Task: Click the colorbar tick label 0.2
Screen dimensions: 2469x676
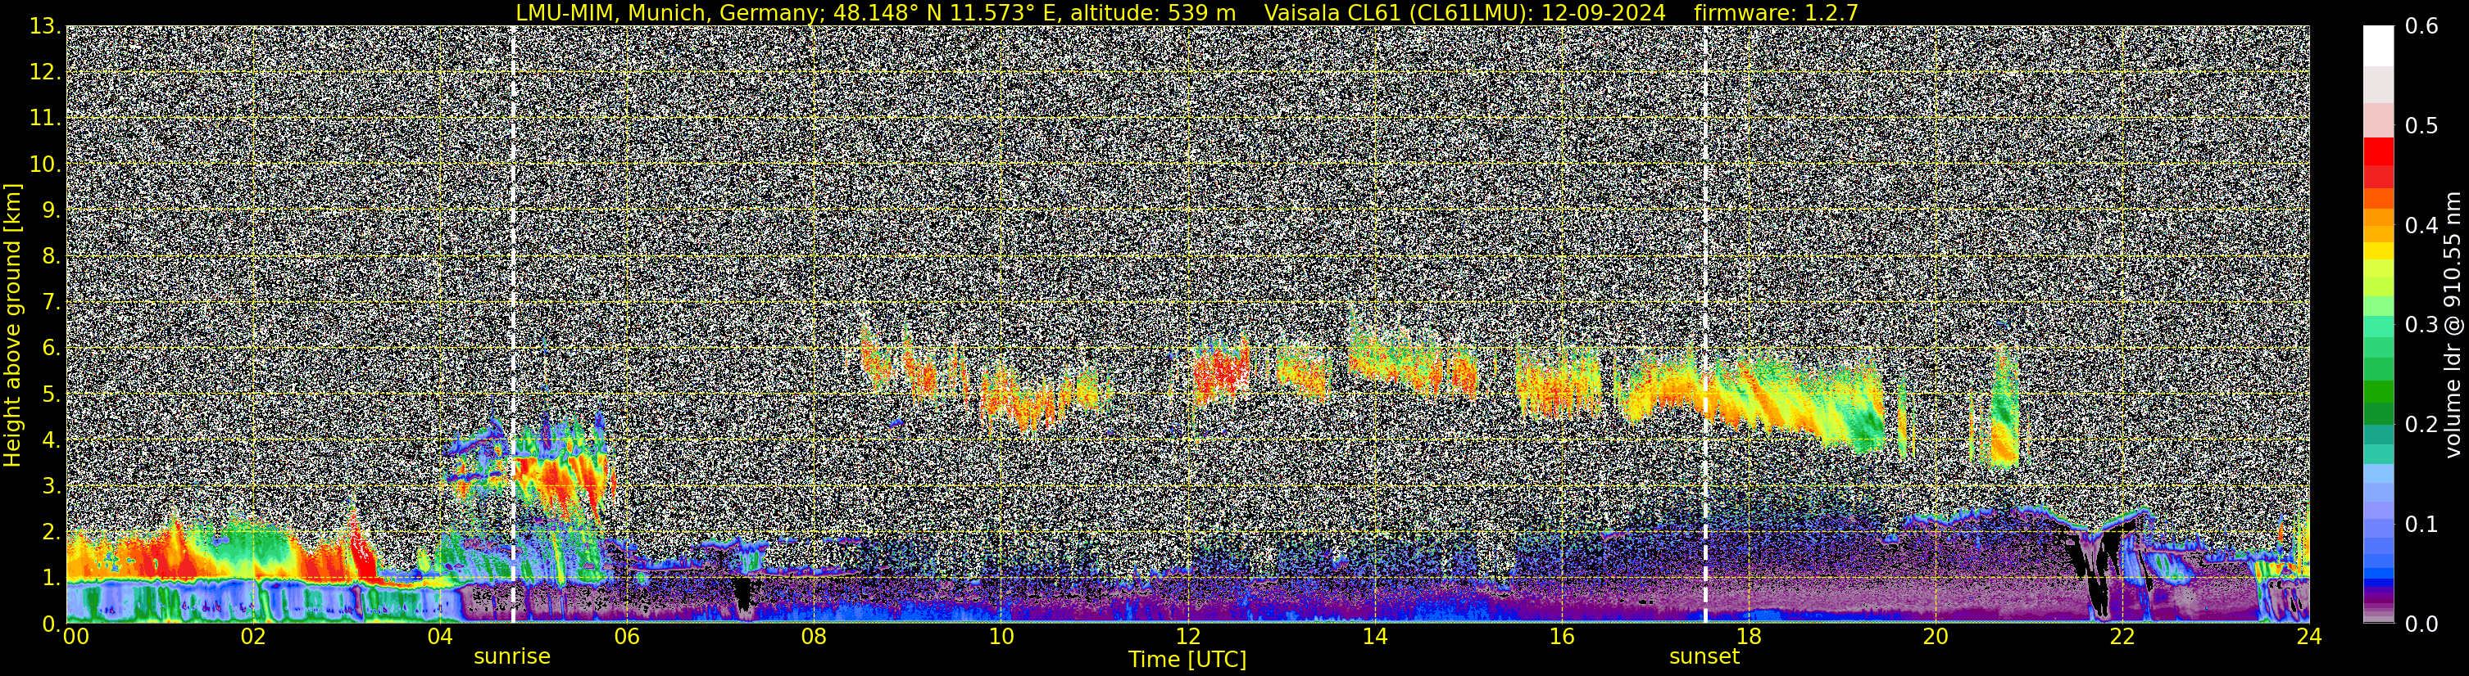Action: 2422,425
